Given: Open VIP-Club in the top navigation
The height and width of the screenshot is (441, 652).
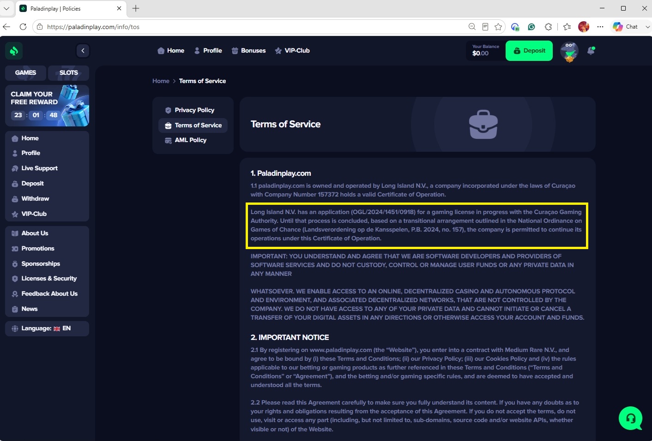Looking at the screenshot, I should tap(292, 51).
